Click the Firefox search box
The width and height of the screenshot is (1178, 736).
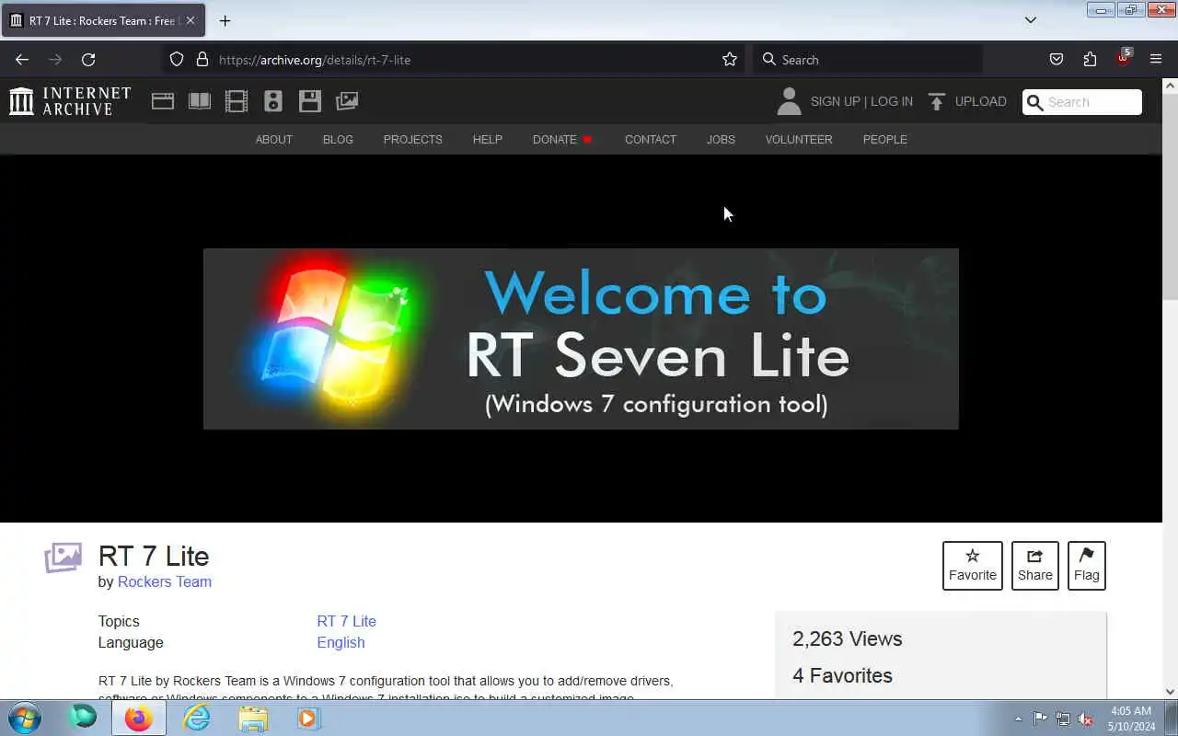868,59
